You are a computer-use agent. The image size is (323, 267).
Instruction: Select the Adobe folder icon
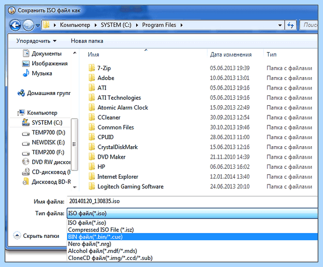92,78
